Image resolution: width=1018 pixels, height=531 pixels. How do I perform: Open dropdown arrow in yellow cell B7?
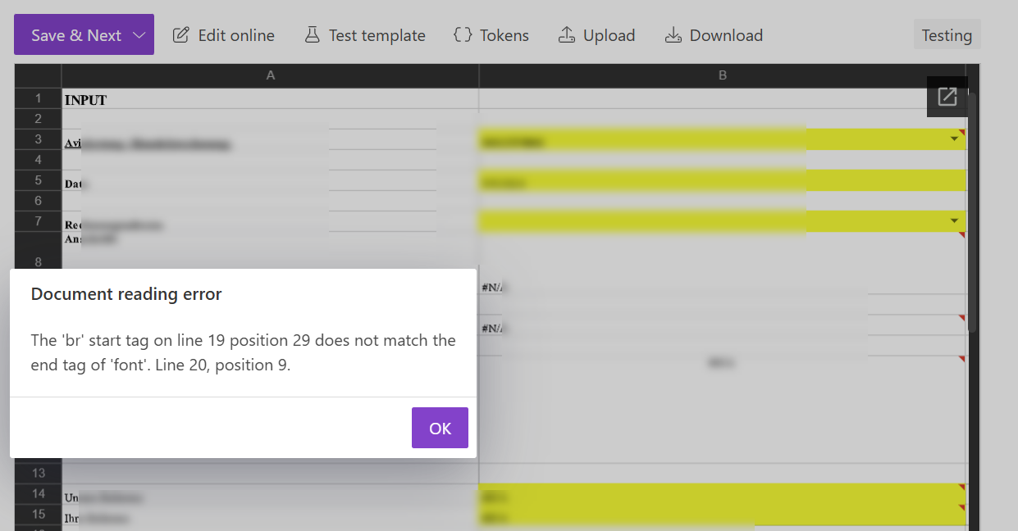pos(954,221)
